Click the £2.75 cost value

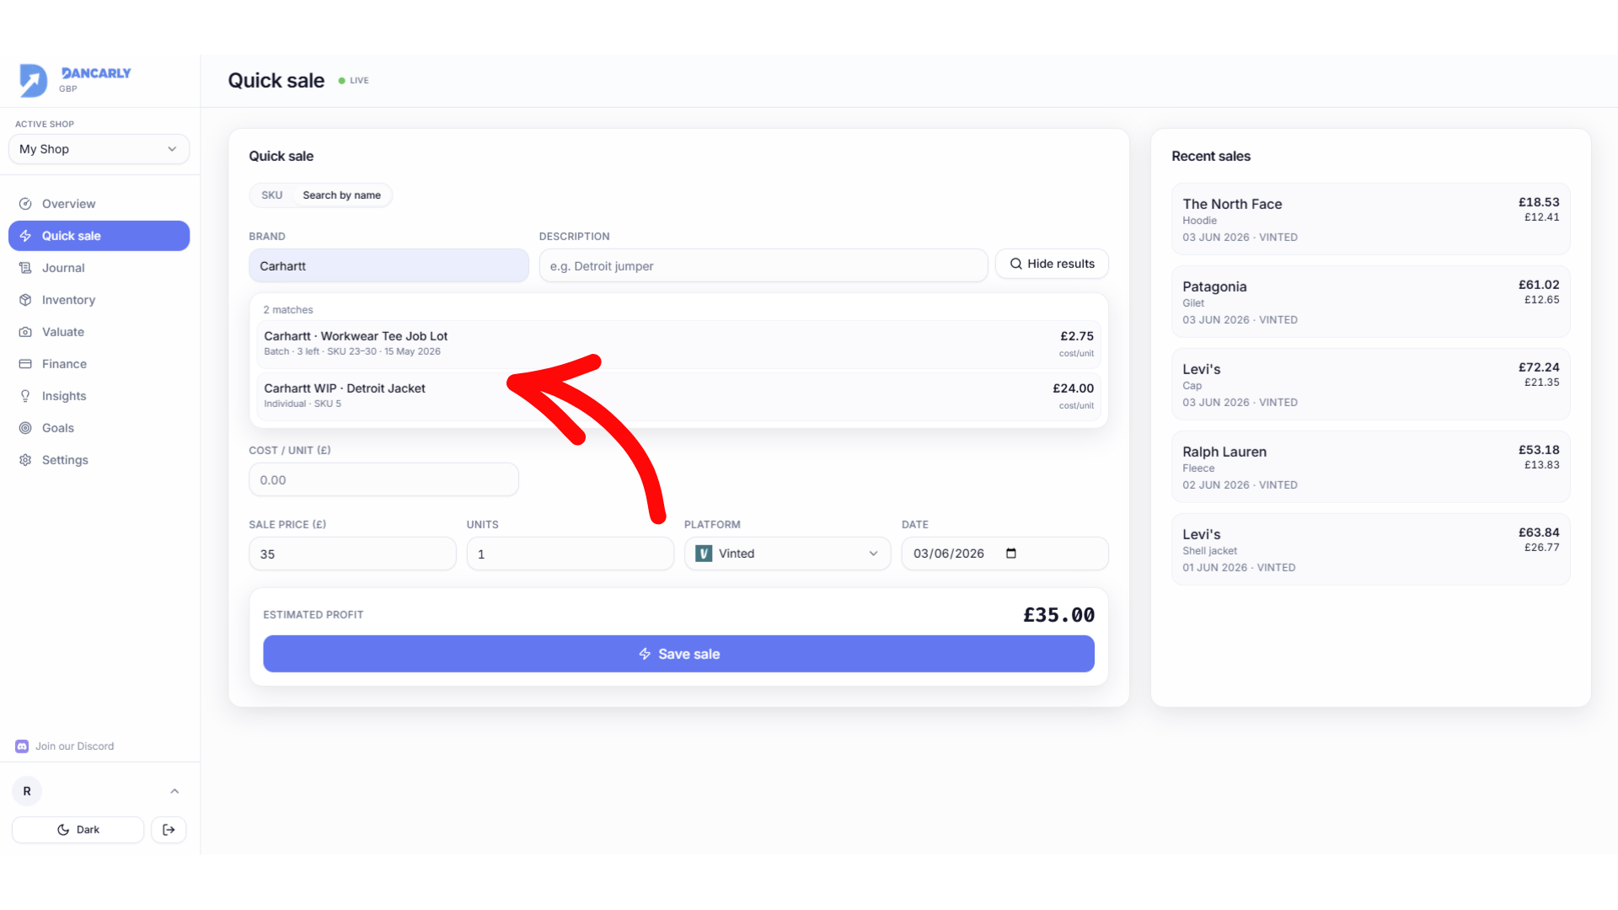click(1077, 336)
